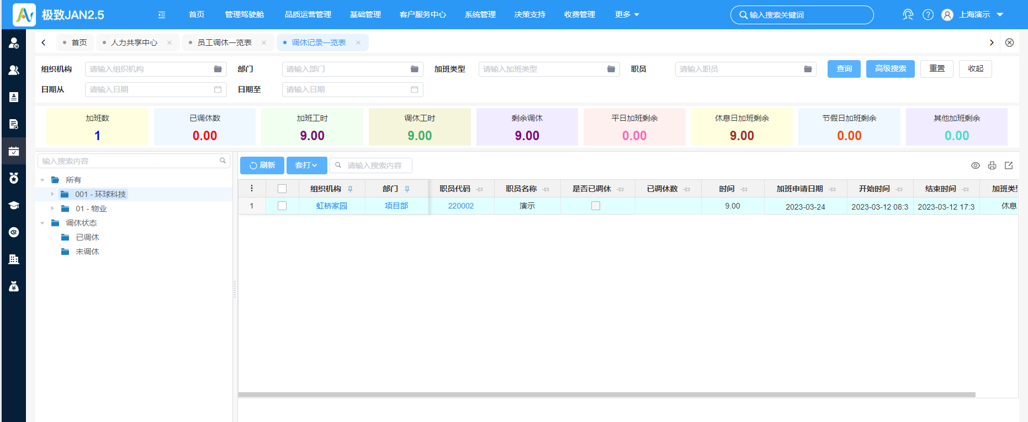Toggle column visibility eye icon
The height and width of the screenshot is (422, 1028).
pyautogui.click(x=976, y=165)
